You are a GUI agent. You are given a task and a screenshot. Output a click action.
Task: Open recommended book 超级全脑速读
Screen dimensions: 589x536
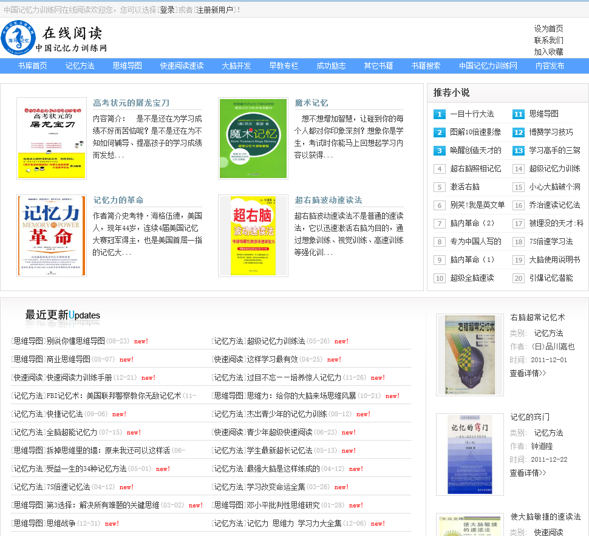472,278
